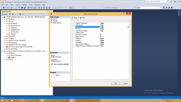Select the Replication folder
The height and width of the screenshot is (102, 181).
point(12,36)
